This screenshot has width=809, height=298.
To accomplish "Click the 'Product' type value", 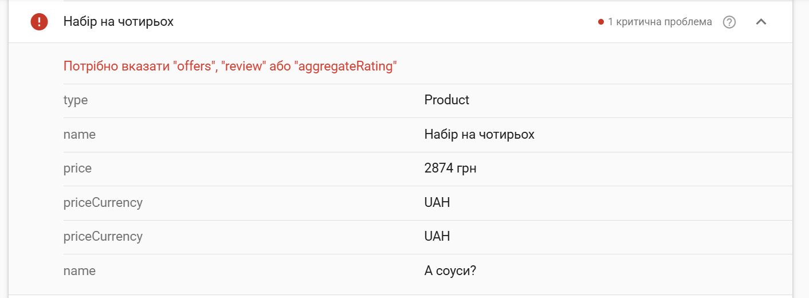I will tap(447, 100).
